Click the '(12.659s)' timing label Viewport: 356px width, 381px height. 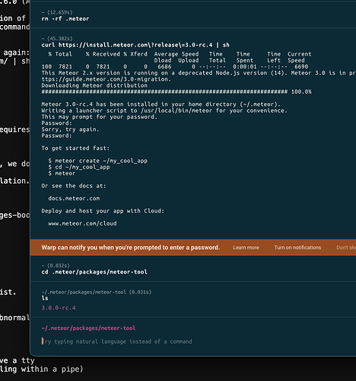click(60, 12)
